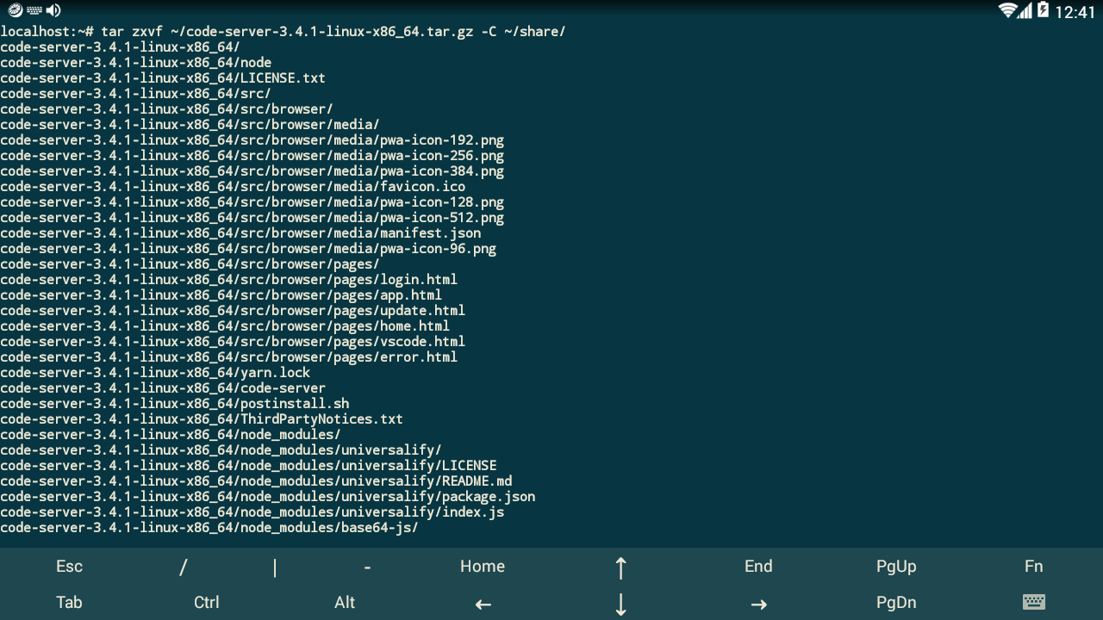Click the pages/home.html line
This screenshot has width=1103, height=620.
225,325
